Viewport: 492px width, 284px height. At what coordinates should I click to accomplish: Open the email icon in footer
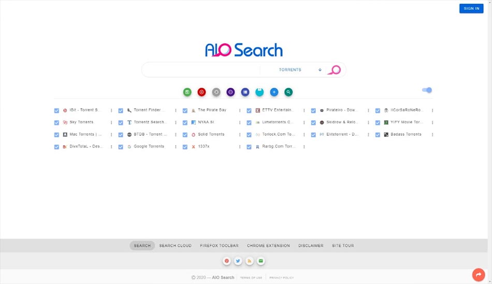coord(261,261)
